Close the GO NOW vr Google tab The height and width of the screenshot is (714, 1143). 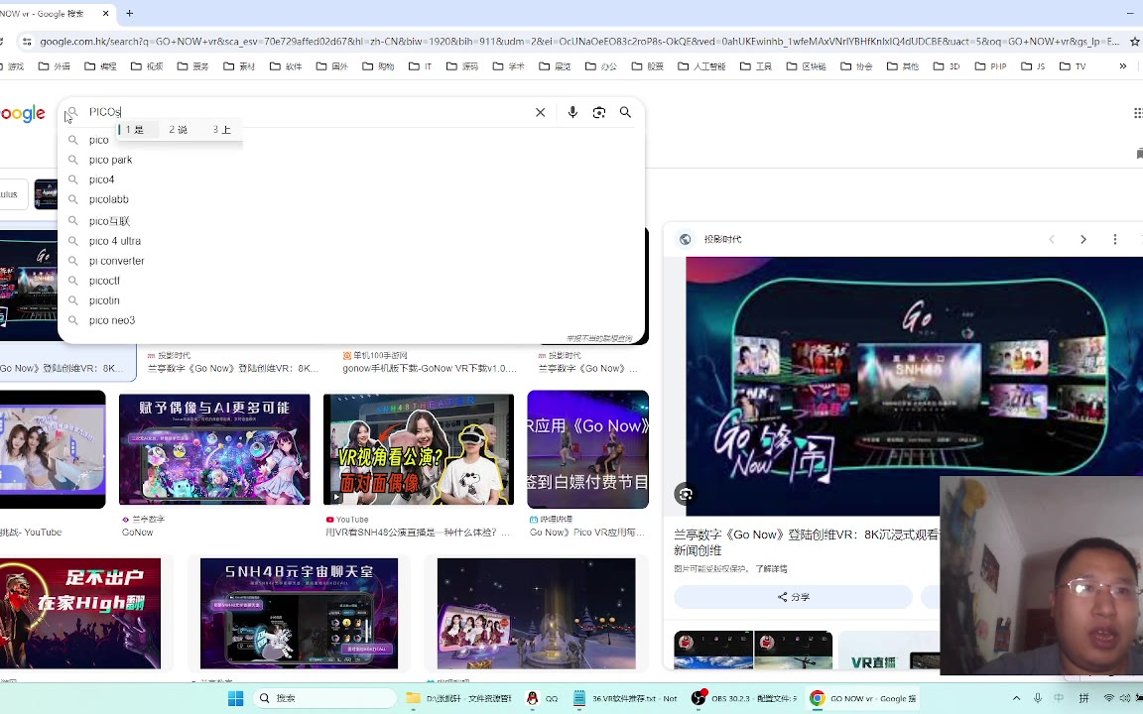(106, 13)
